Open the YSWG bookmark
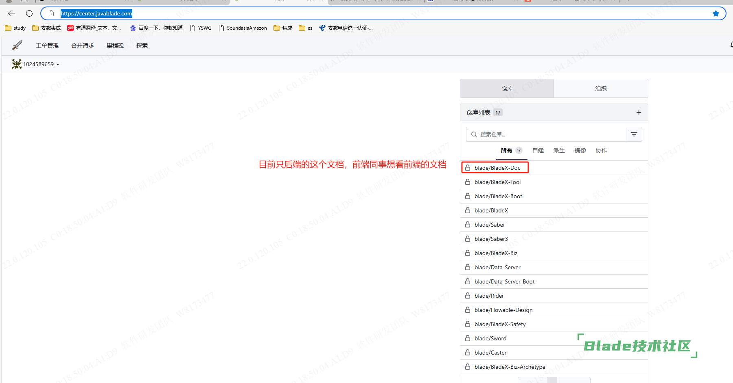The height and width of the screenshot is (383, 733). click(201, 28)
